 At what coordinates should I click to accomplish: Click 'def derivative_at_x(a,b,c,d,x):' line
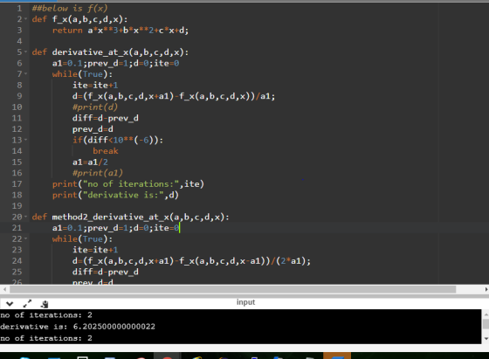(110, 52)
